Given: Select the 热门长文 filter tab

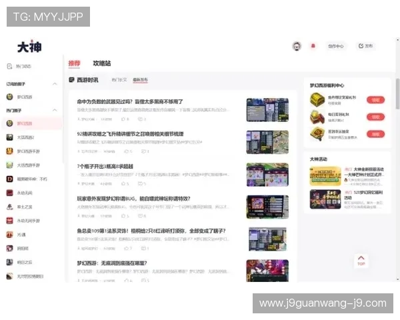Looking at the screenshot, I should tap(119, 80).
